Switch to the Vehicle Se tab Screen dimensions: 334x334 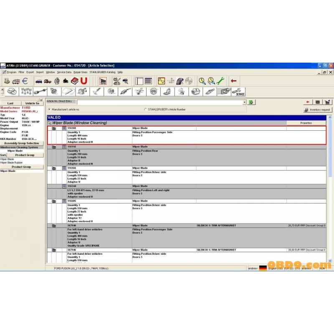(33, 103)
